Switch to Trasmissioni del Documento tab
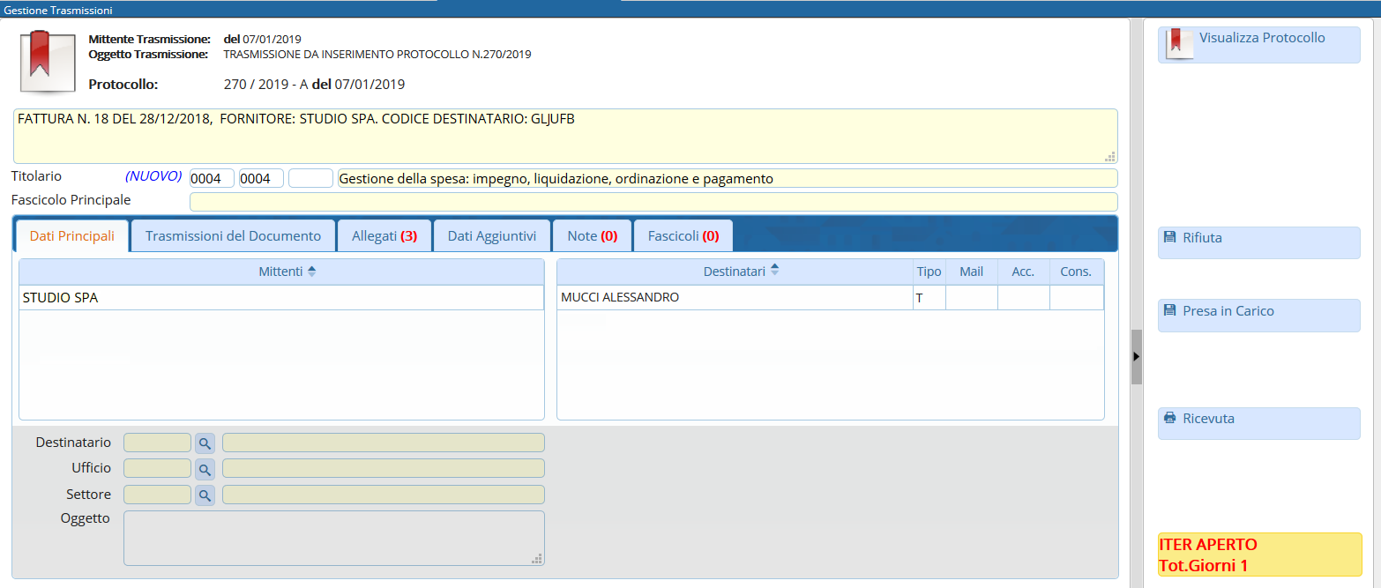The image size is (1381, 588). point(233,236)
